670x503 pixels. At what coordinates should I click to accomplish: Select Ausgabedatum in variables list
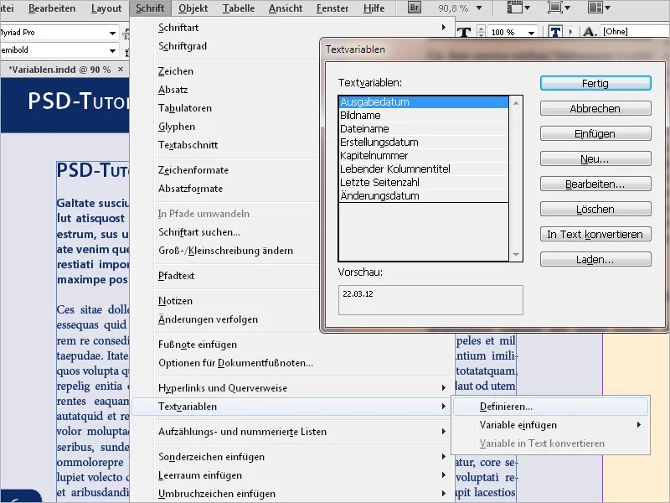(x=424, y=101)
